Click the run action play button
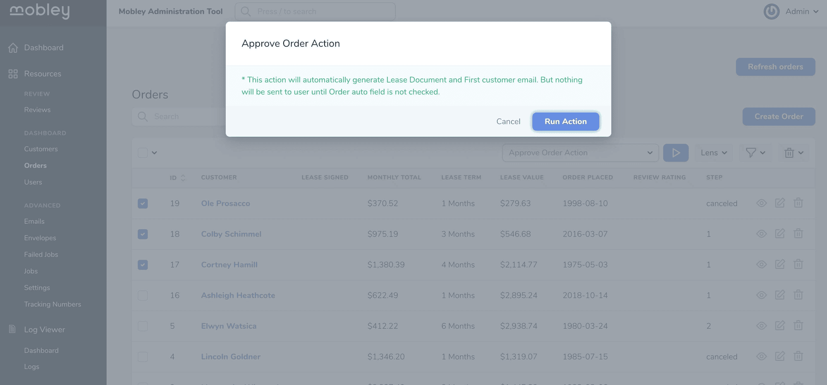This screenshot has height=385, width=827. 676,153
